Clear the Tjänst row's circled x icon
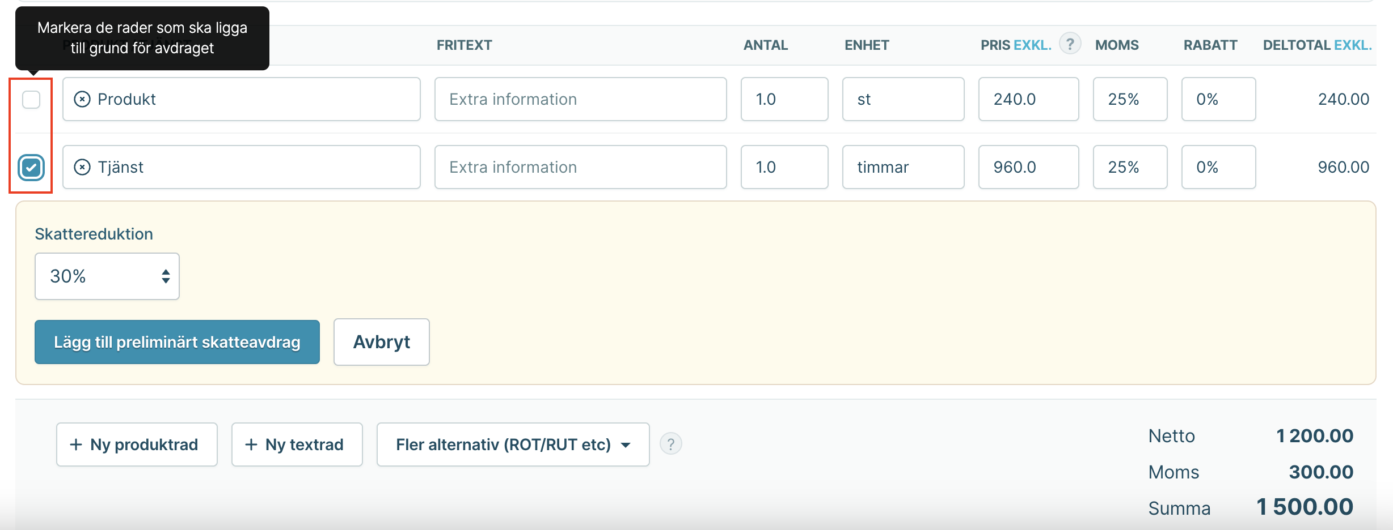This screenshot has width=1393, height=530. pyautogui.click(x=82, y=167)
